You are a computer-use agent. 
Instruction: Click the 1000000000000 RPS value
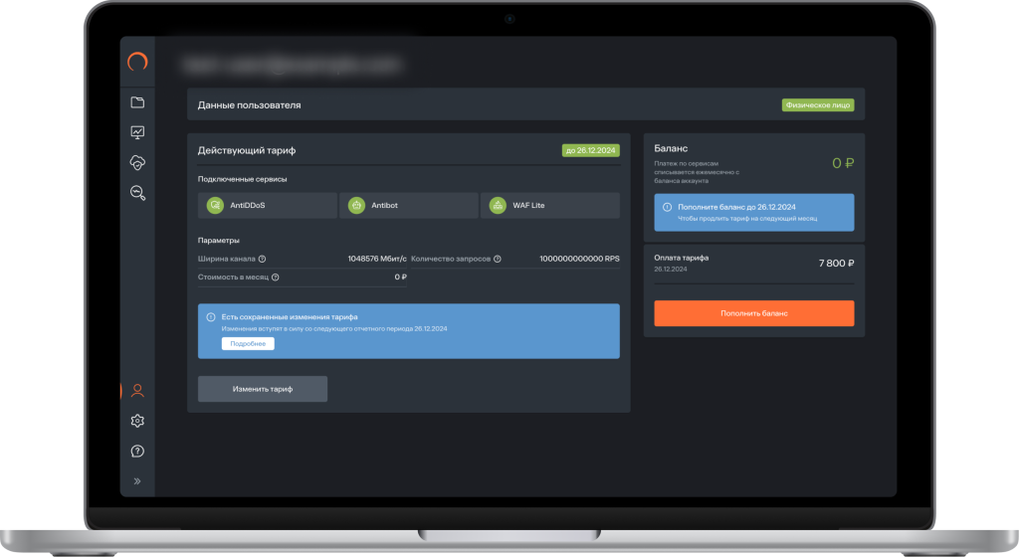point(579,259)
